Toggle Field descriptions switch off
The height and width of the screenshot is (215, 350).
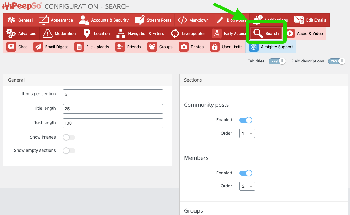(x=336, y=61)
